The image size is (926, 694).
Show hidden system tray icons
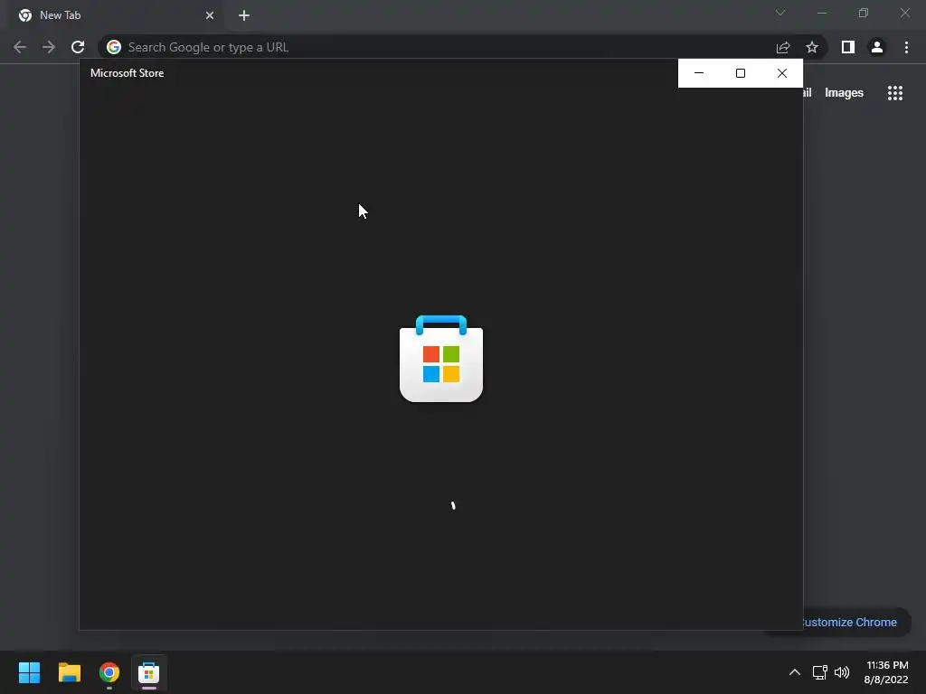(x=795, y=672)
